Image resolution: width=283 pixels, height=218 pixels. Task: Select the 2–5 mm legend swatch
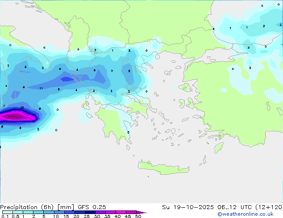point(38,212)
